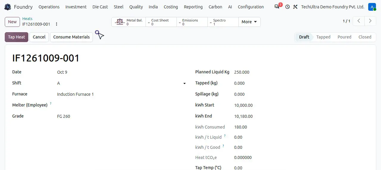Open the India menu
This screenshot has width=381, height=170.
pos(153,7)
